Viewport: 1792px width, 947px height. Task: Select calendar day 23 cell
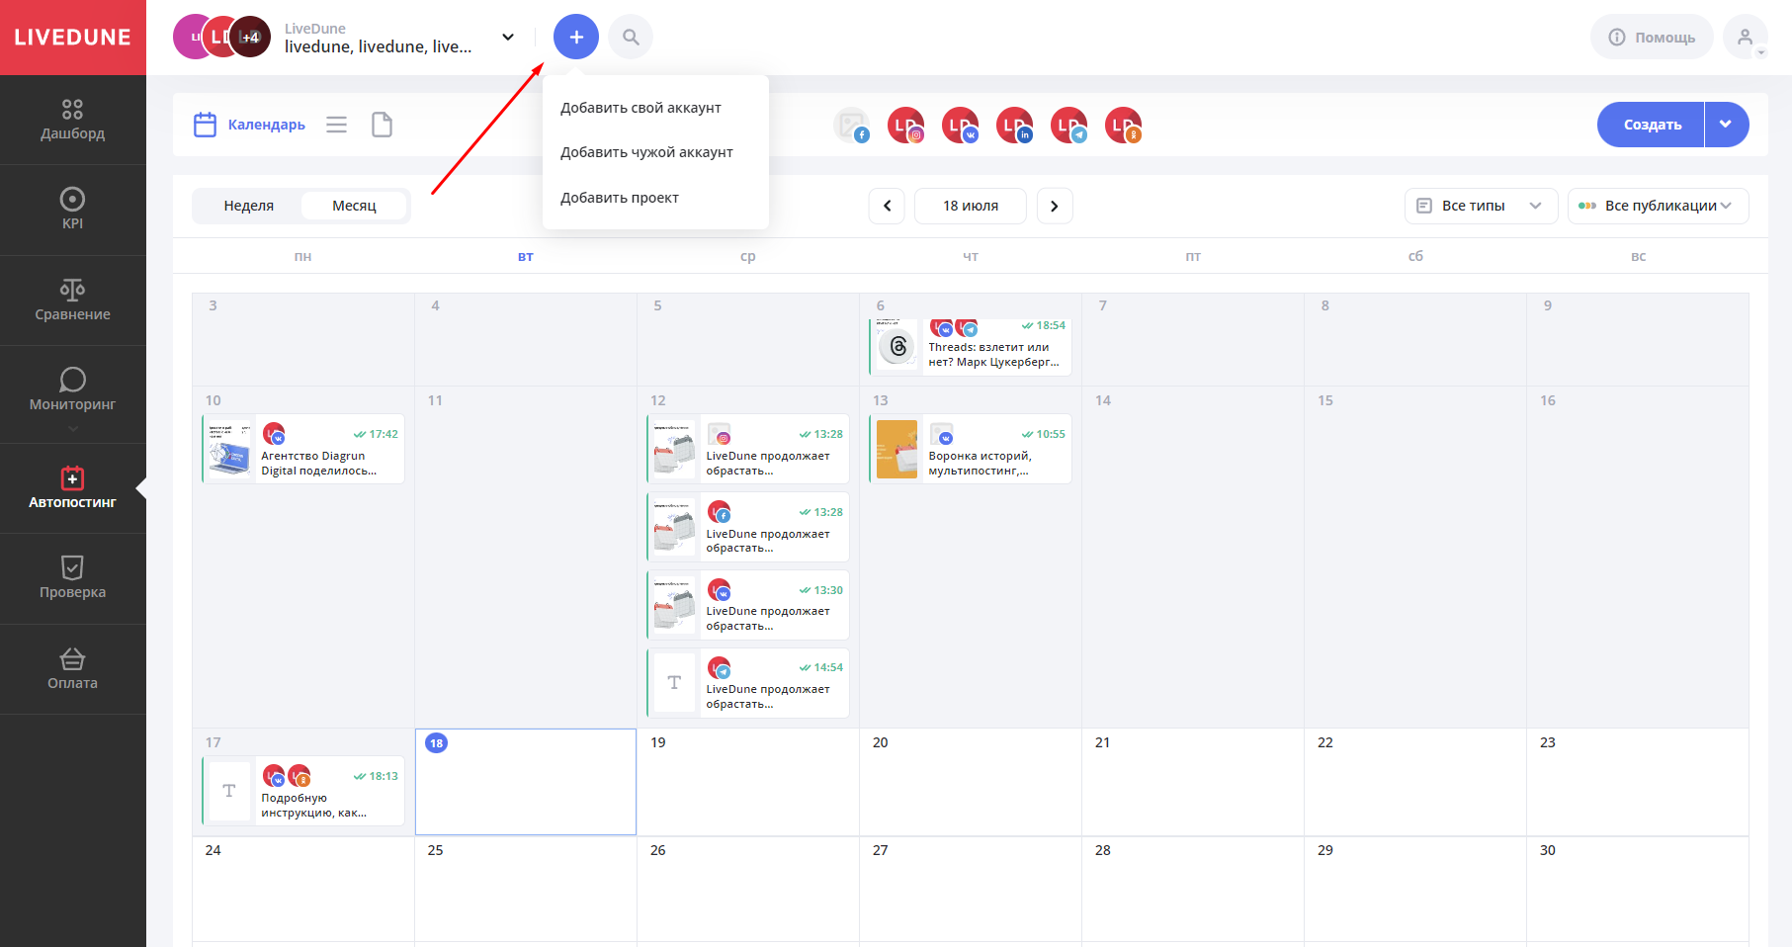1638,782
